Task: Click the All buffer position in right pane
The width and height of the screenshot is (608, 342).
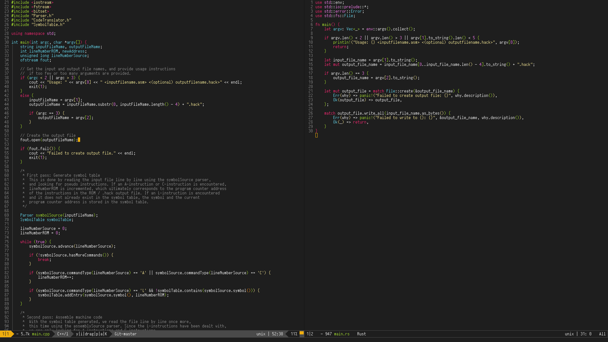Action: 602,334
